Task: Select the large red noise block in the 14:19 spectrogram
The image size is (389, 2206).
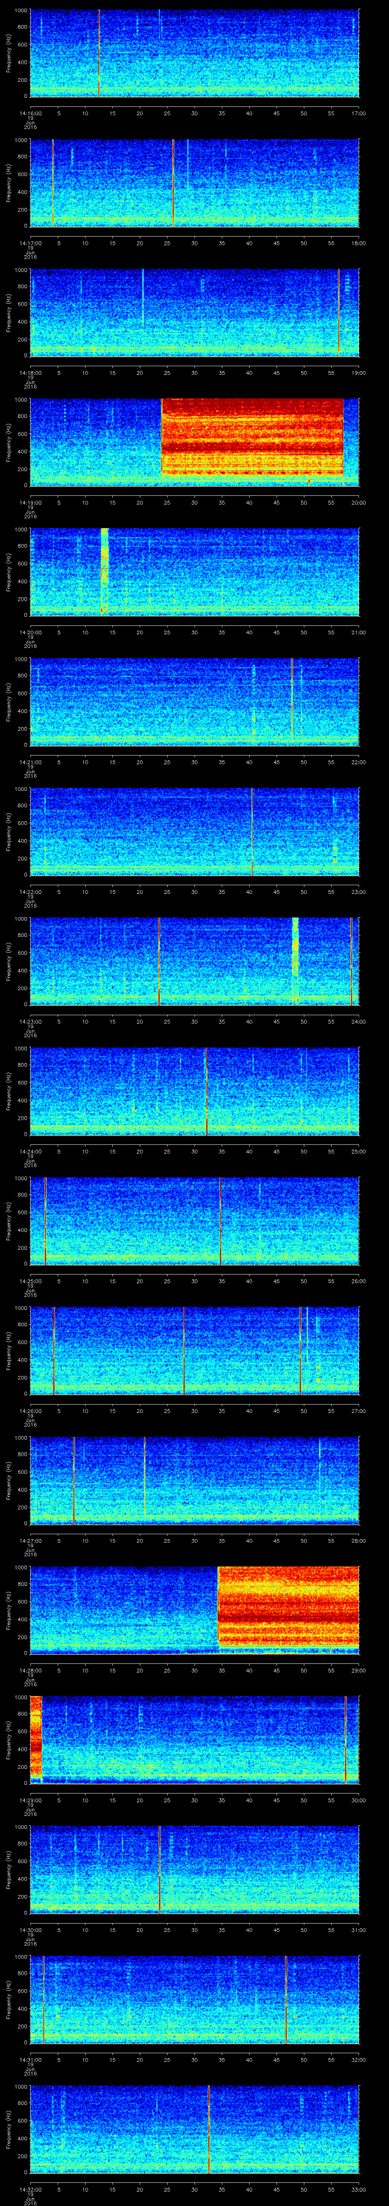Action: 252,438
